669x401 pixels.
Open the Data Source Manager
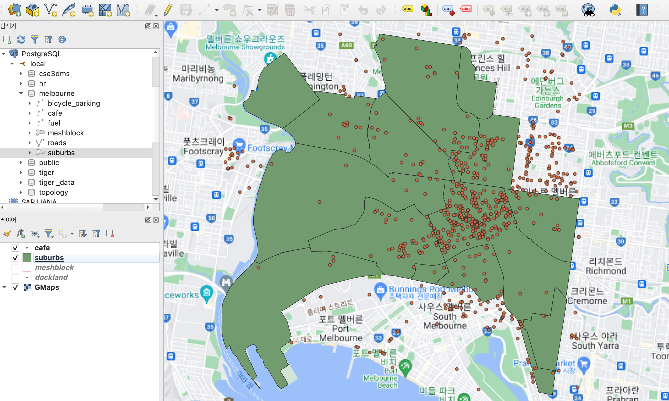[14, 10]
